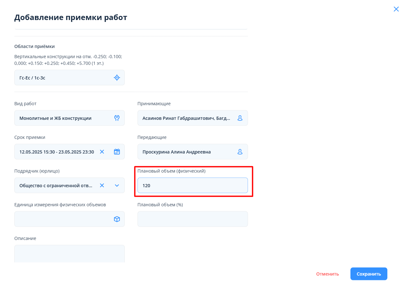Open the calendar icon in Срок приемки
Image resolution: width=402 pixels, height=287 pixels.
click(117, 152)
